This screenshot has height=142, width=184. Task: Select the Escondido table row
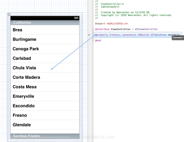45,106
